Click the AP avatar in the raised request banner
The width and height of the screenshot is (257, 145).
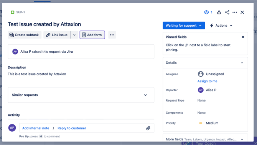coord(15,52)
